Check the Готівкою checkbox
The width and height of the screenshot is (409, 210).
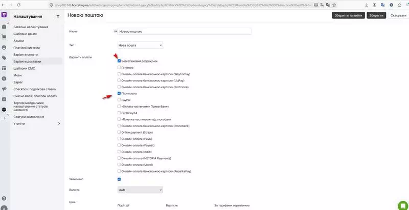(x=119, y=68)
